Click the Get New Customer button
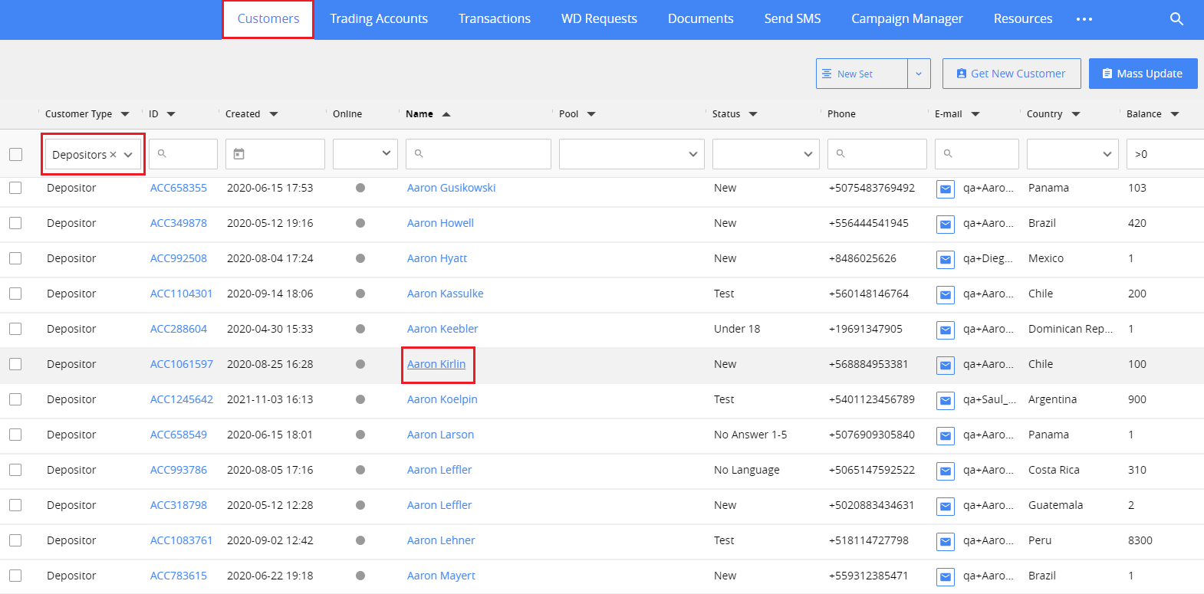The width and height of the screenshot is (1204, 594). click(1012, 74)
